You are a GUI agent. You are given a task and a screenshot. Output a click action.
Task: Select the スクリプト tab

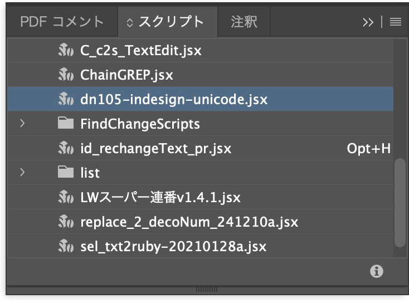point(167,22)
